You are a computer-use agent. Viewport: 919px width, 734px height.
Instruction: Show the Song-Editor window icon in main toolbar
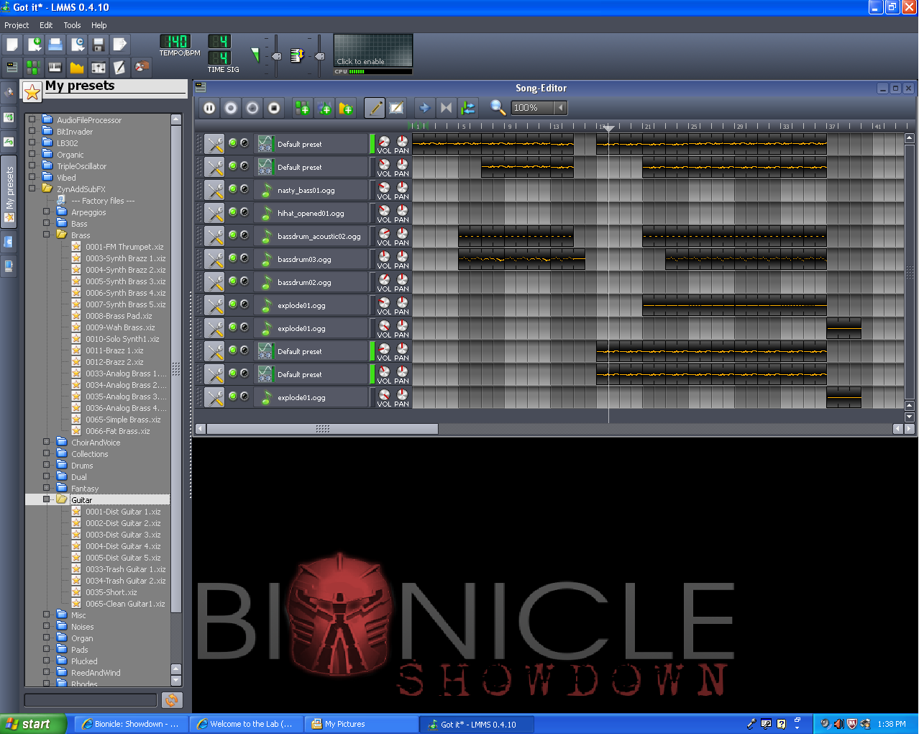12,67
